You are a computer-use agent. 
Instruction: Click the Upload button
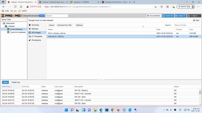coord(51,25)
